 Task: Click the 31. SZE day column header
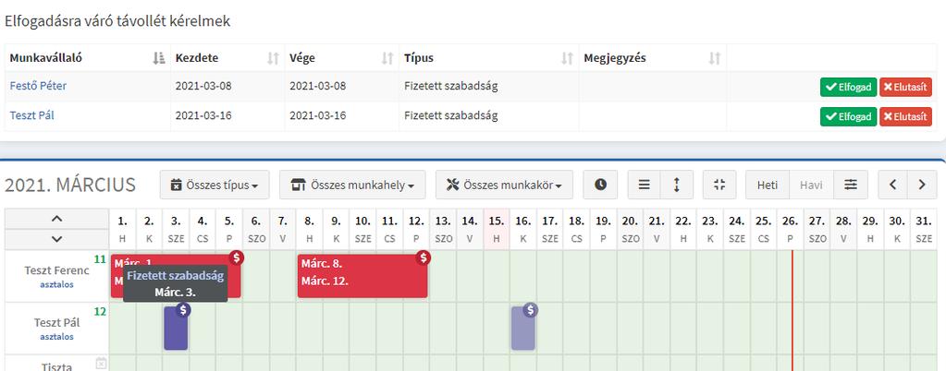coord(924,230)
